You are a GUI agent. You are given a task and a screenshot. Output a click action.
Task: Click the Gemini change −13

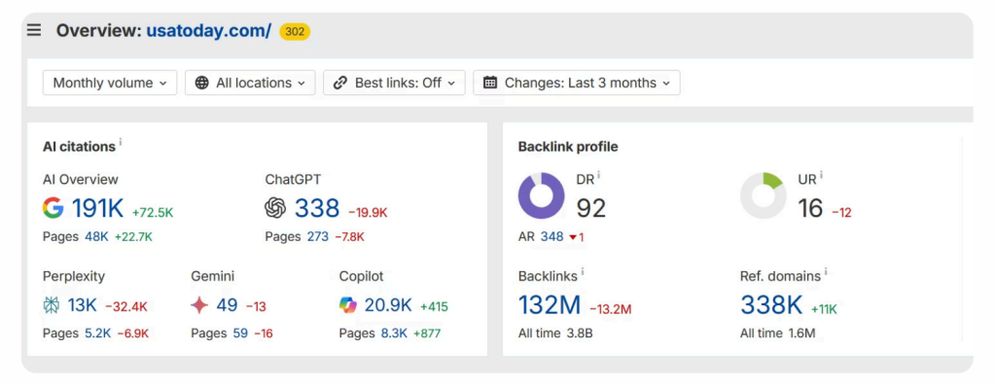point(256,307)
